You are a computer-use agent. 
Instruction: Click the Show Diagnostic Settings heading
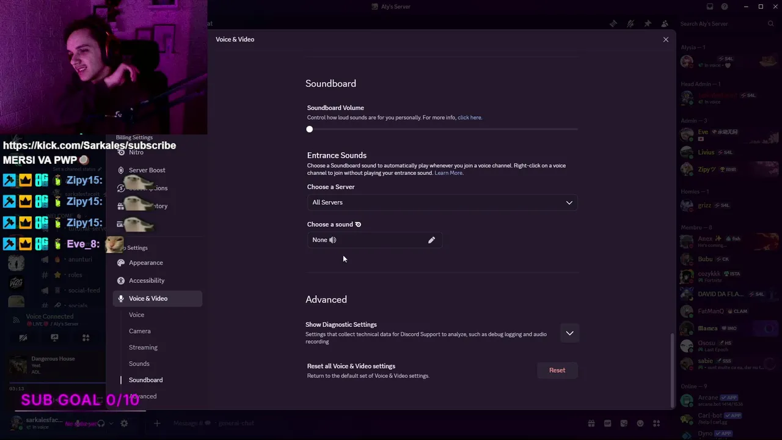click(x=341, y=324)
